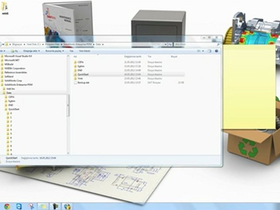
Task: Sort by the Boyut column header
Action: (x=174, y=57)
